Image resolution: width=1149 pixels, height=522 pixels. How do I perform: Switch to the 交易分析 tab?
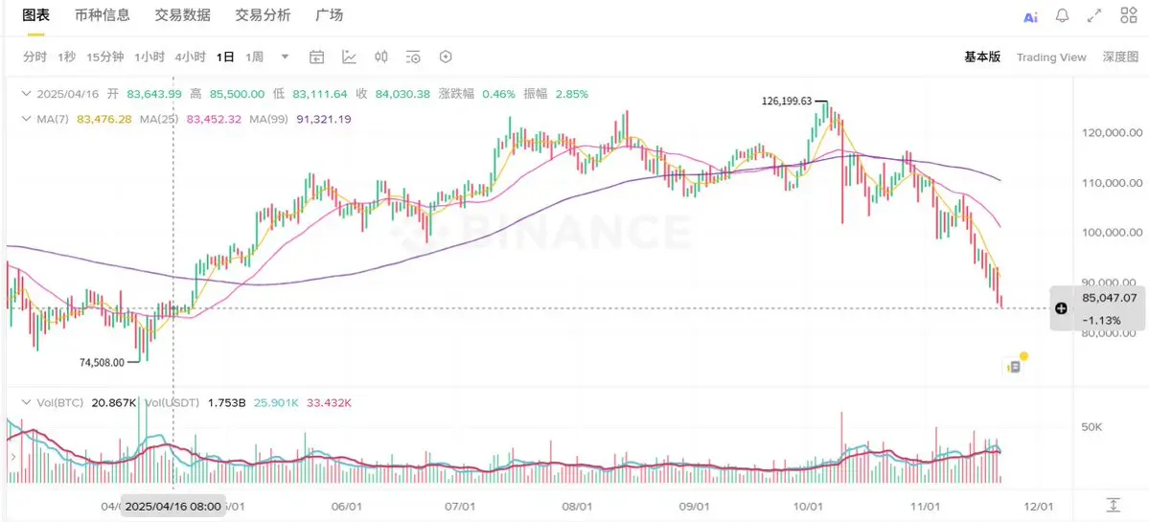263,14
